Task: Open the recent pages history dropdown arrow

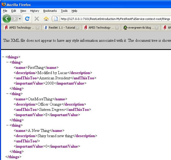Action: click(x=20, y=19)
